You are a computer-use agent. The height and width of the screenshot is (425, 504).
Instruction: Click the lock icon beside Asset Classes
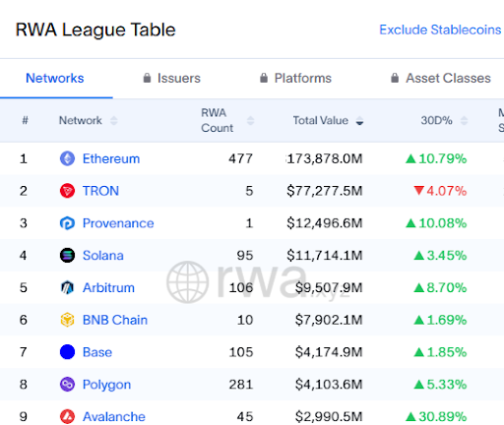click(x=395, y=78)
